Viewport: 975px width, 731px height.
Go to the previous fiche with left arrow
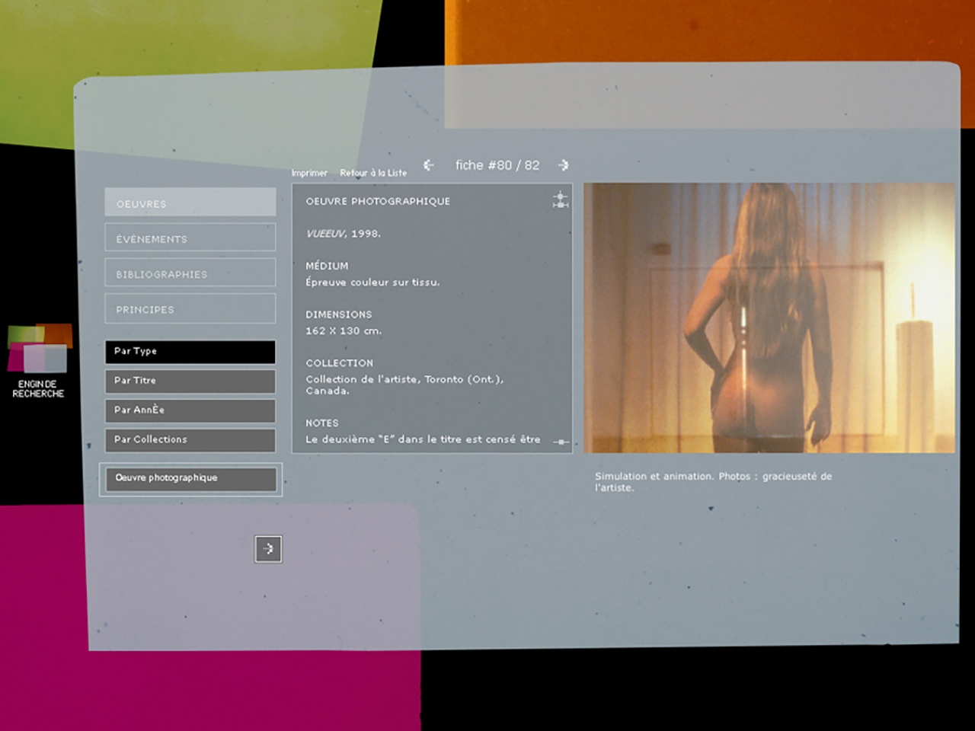click(x=429, y=165)
